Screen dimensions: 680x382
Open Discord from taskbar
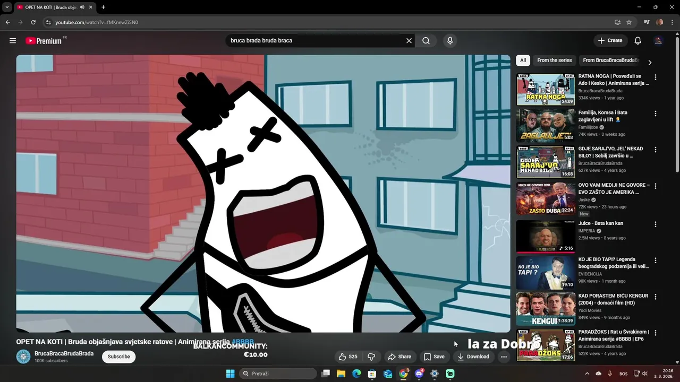click(419, 374)
